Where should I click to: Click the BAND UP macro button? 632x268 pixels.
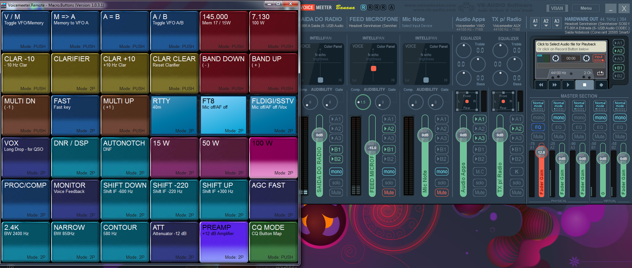273,73
